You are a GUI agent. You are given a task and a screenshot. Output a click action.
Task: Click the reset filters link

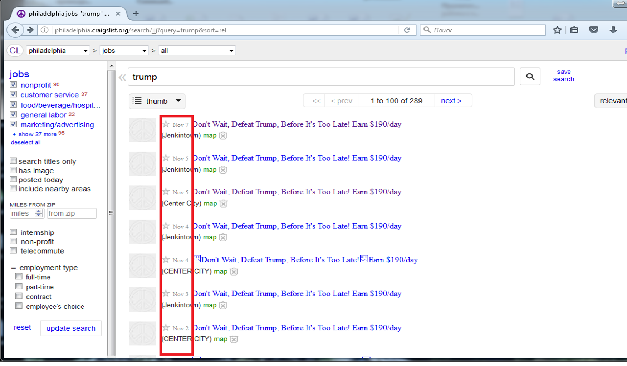(x=22, y=327)
